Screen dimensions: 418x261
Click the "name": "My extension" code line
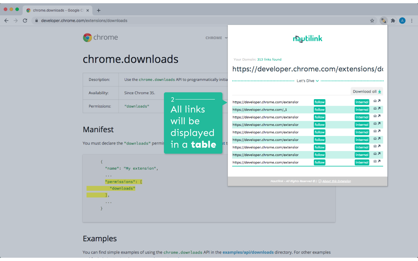point(132,168)
